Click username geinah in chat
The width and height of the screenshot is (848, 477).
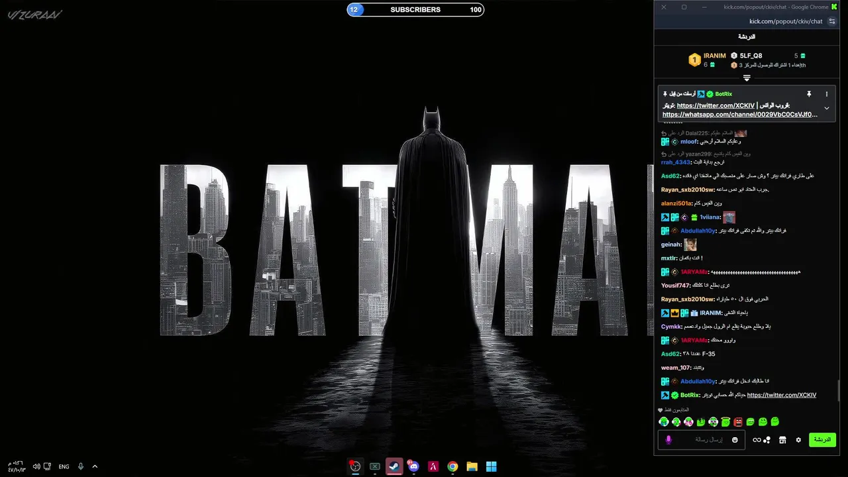(671, 244)
